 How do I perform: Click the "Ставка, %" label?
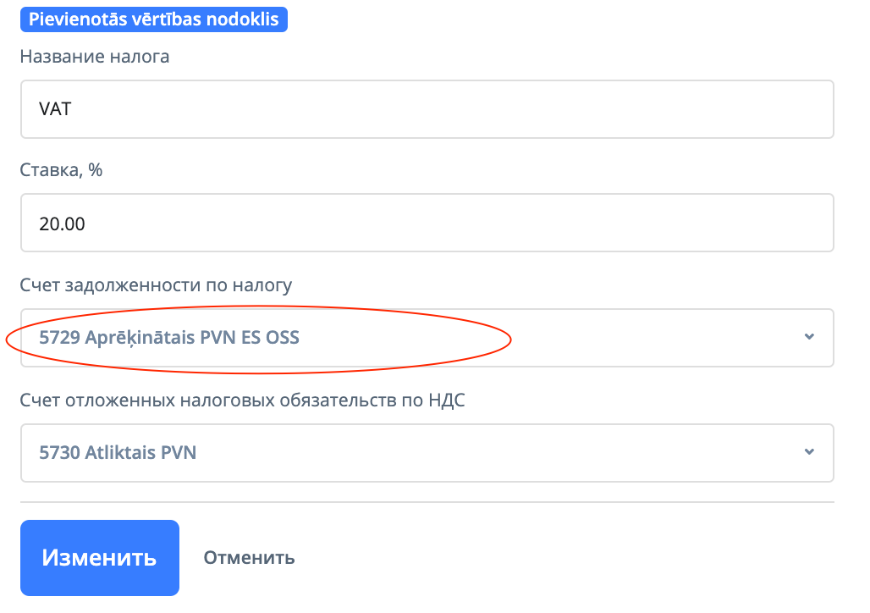point(61,170)
